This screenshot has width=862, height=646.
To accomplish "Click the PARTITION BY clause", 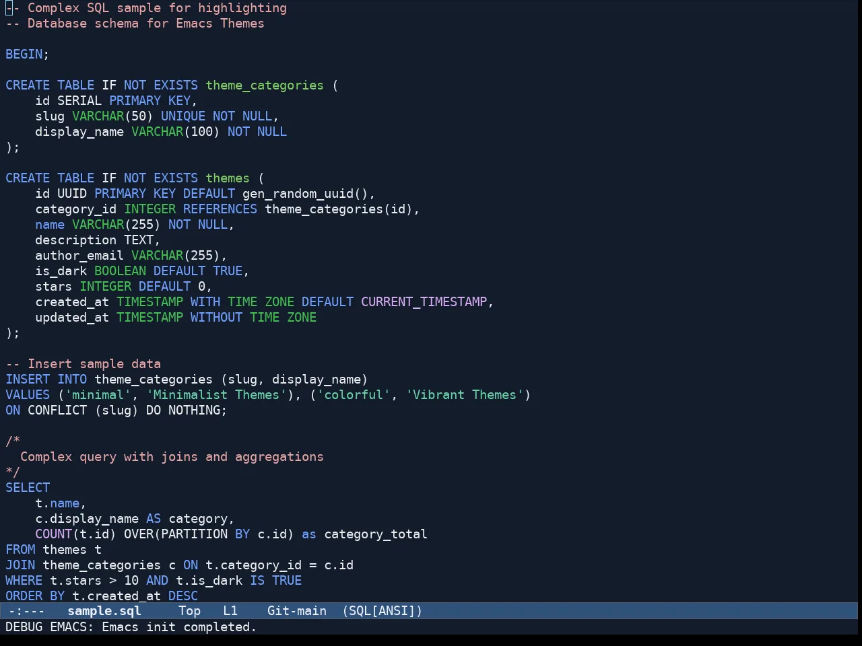I will point(205,534).
